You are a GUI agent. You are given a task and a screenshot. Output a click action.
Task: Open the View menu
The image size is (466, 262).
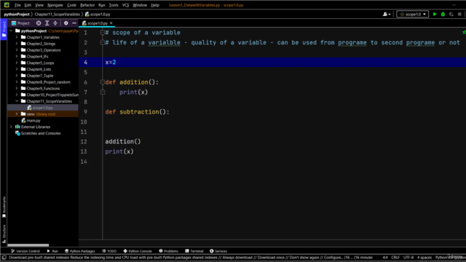39,5
